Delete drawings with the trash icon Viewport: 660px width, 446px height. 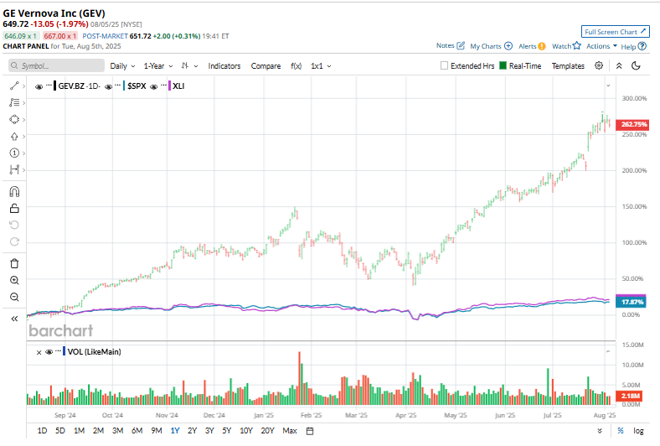coord(14,263)
